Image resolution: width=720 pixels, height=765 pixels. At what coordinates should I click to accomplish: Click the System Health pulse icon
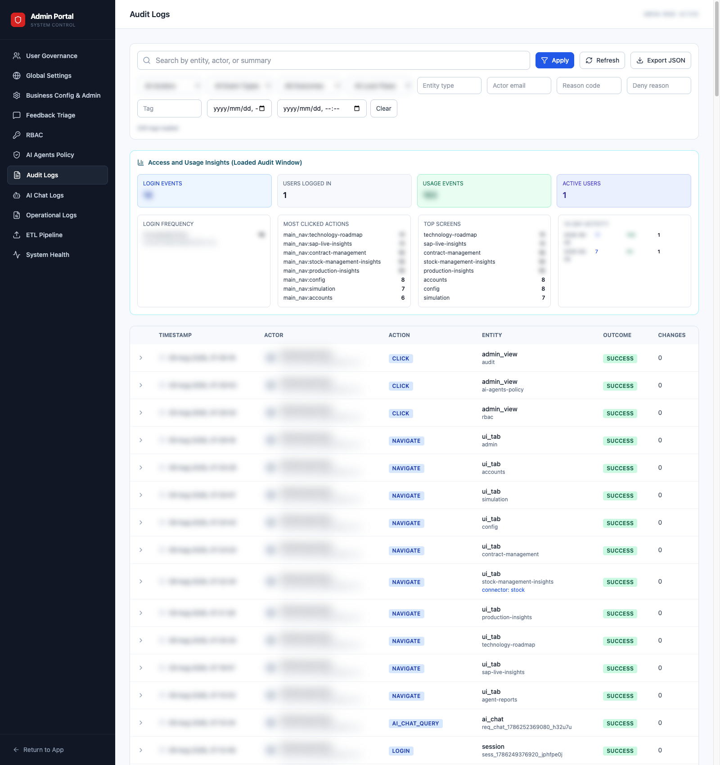(17, 255)
